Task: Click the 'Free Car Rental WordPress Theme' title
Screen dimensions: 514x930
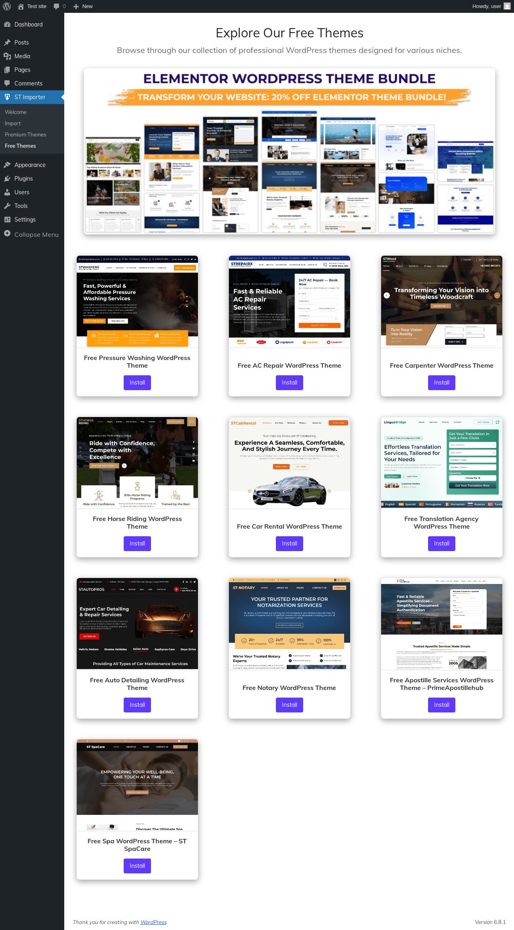Action: click(290, 527)
